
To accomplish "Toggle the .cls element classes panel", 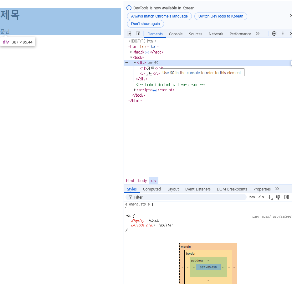I will coord(261,197).
